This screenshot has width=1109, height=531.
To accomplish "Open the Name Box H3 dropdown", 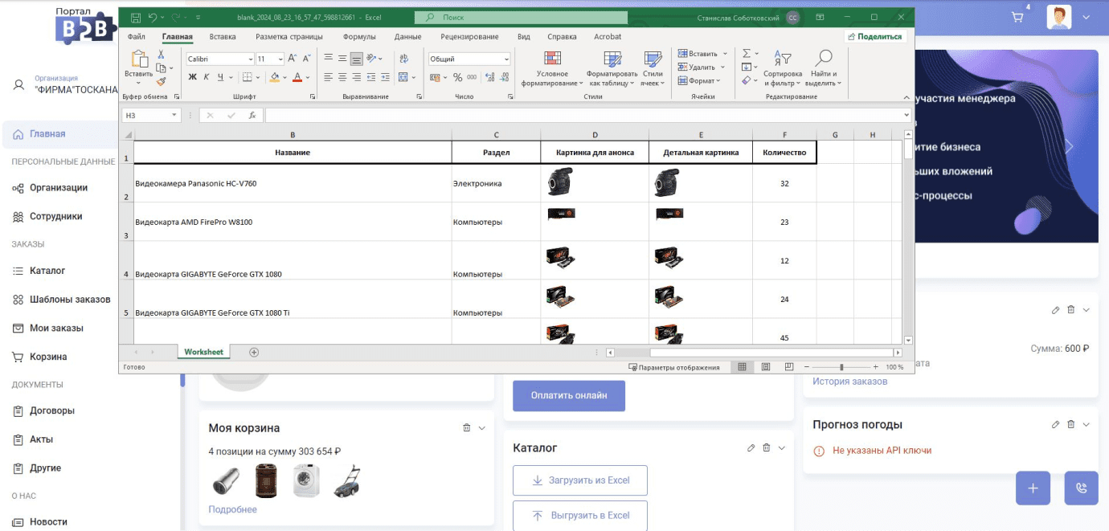I will (x=174, y=116).
